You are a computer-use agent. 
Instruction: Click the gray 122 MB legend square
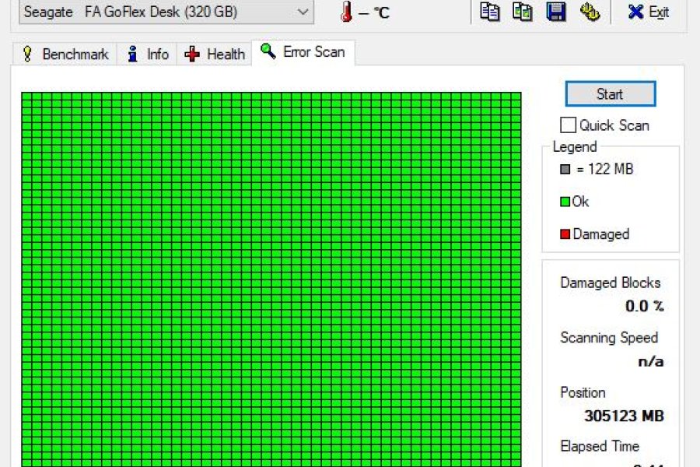tap(565, 170)
